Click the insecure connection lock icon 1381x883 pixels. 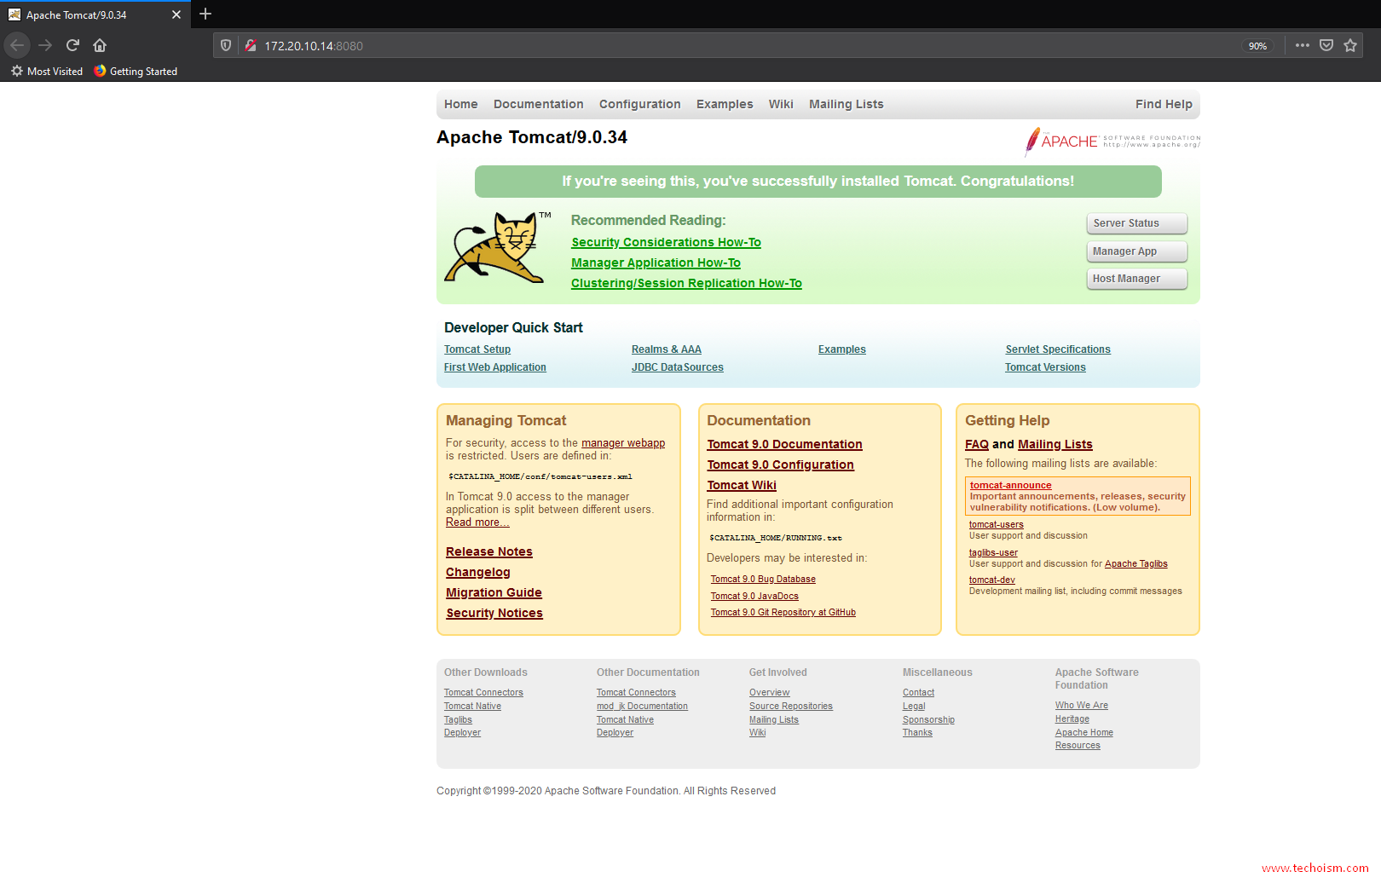point(251,46)
